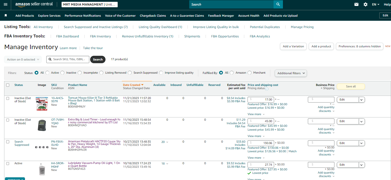Open Lubriplate Vacuum-Pump Oil thumbnail

click(42, 169)
